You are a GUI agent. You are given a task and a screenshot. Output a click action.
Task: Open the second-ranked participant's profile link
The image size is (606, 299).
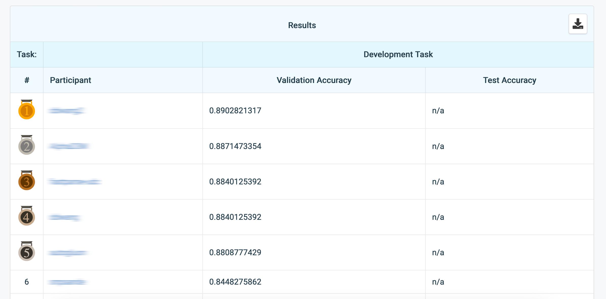pyautogui.click(x=69, y=146)
